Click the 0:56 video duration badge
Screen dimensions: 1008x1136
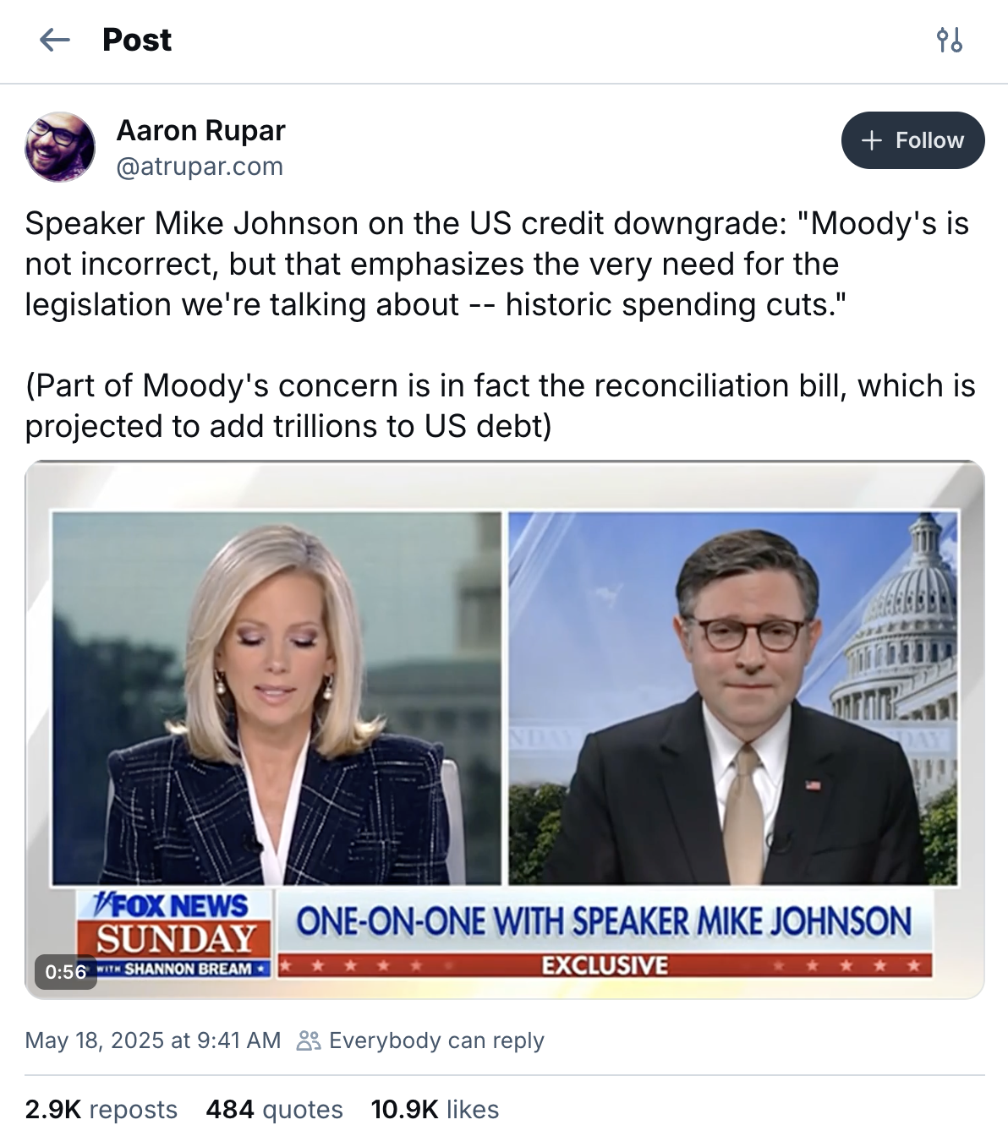coord(66,972)
